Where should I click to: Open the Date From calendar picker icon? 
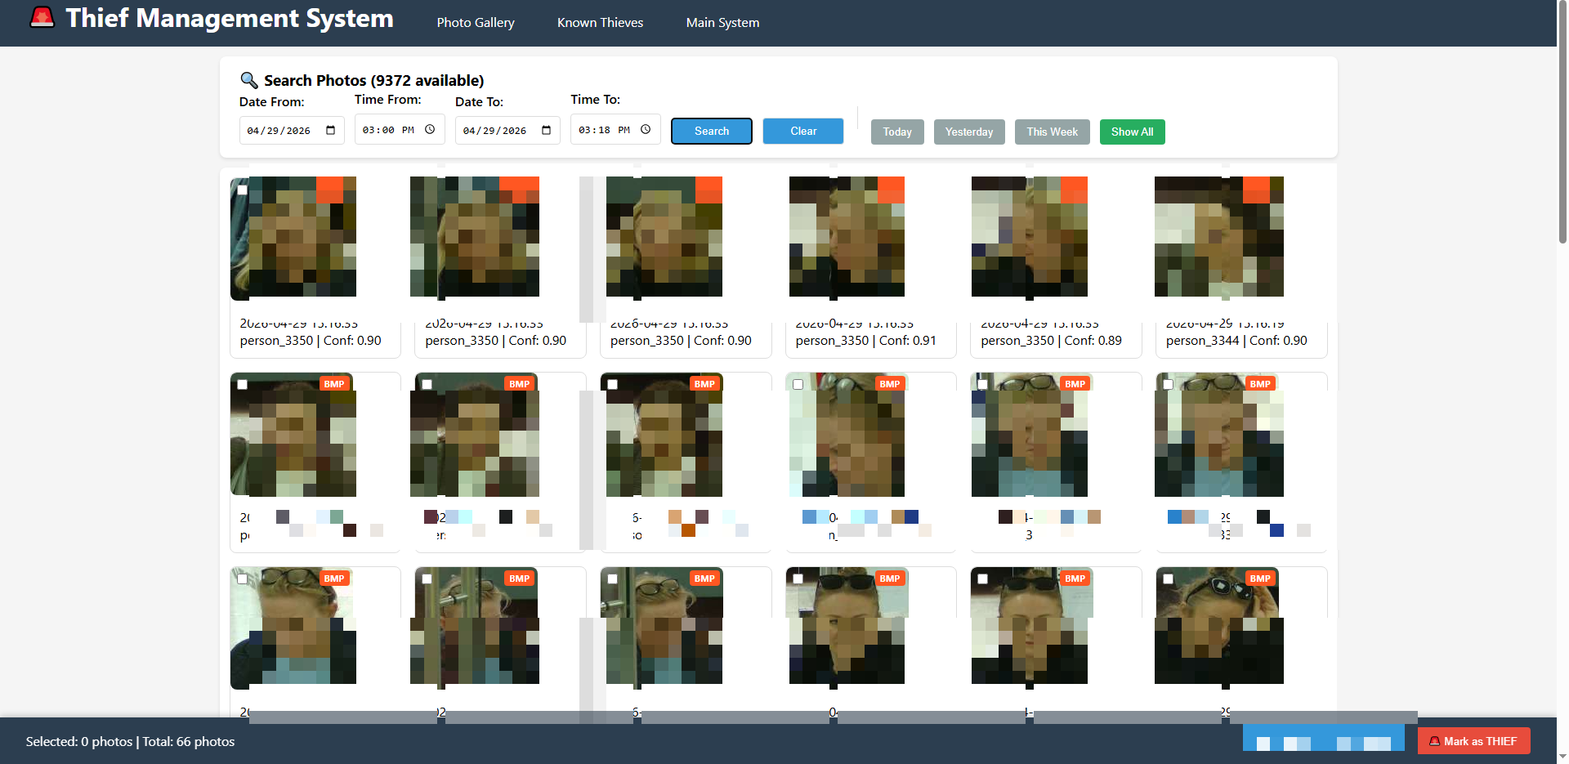(x=331, y=130)
